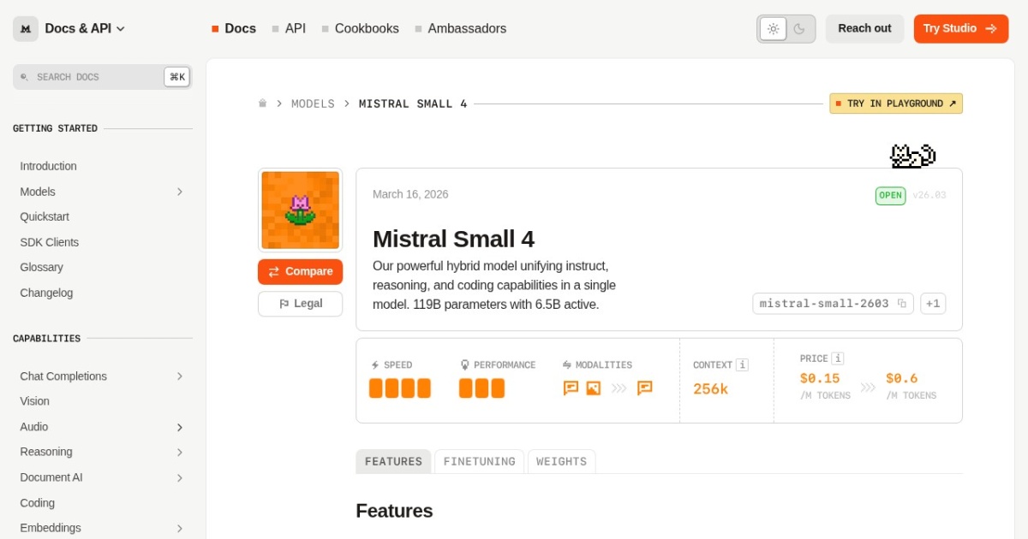Switch to dark theme moon icon

[799, 28]
